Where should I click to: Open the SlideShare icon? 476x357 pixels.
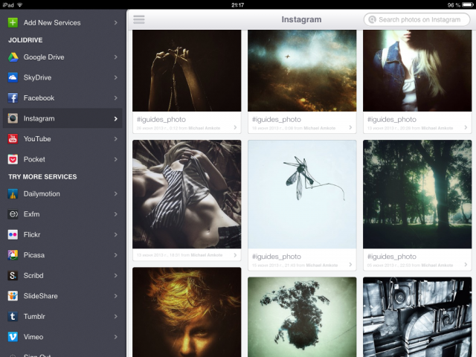pyautogui.click(x=13, y=296)
